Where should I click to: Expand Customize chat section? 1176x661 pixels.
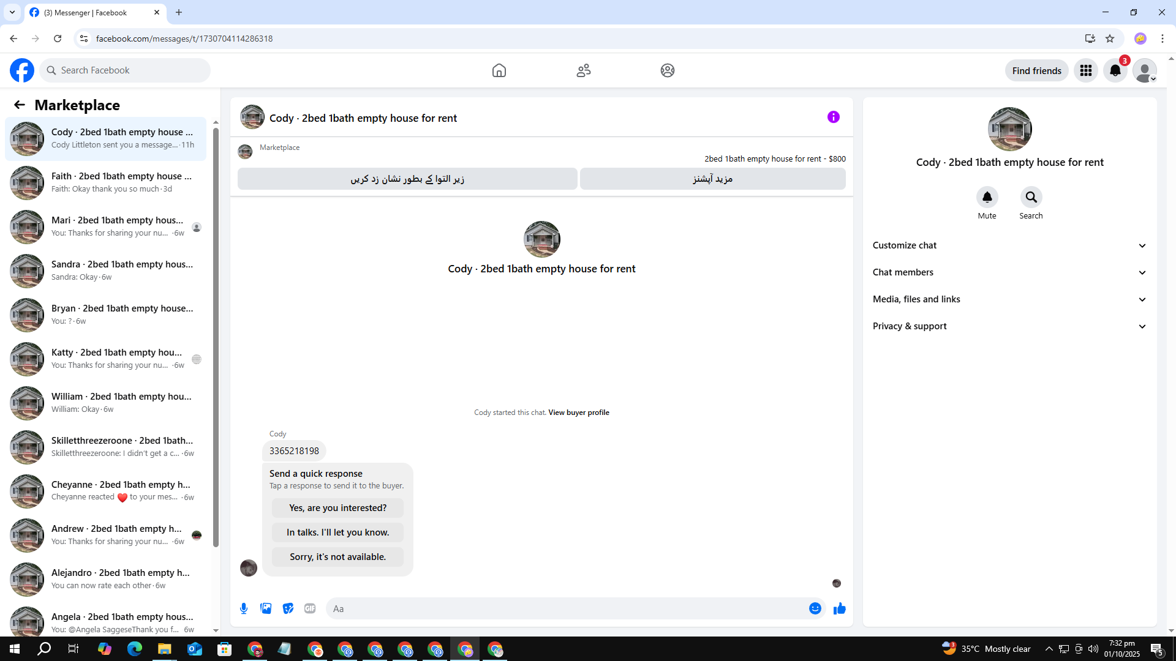tap(1009, 245)
